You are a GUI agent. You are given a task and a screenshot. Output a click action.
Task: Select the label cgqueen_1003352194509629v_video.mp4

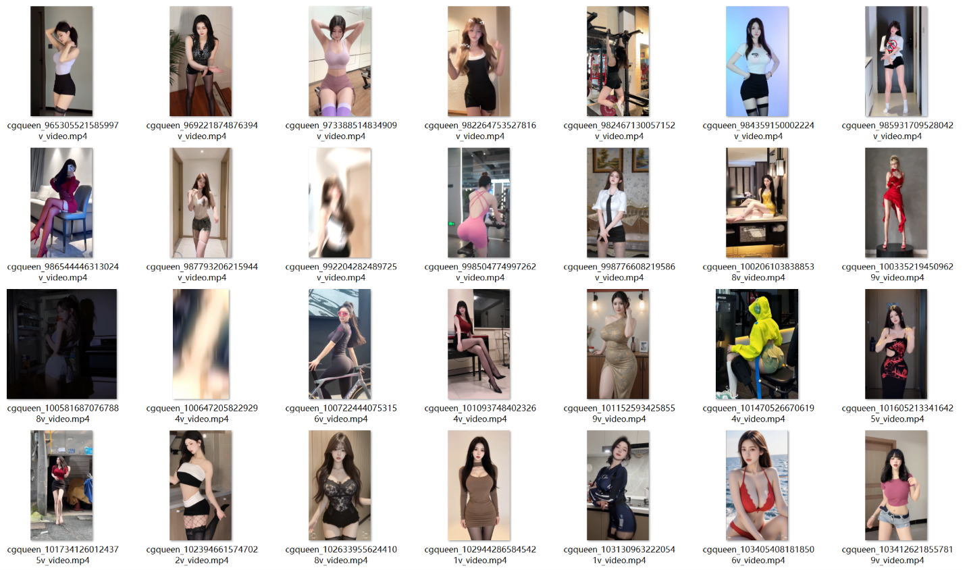897,272
